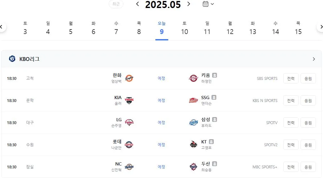Click the SSG Landers team logo
Viewport: 323px width, 178px height.
tap(194, 100)
